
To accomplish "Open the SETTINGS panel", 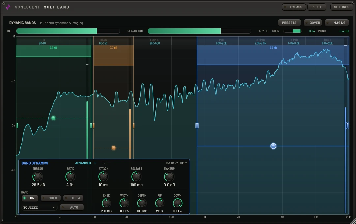I will coord(341,7).
